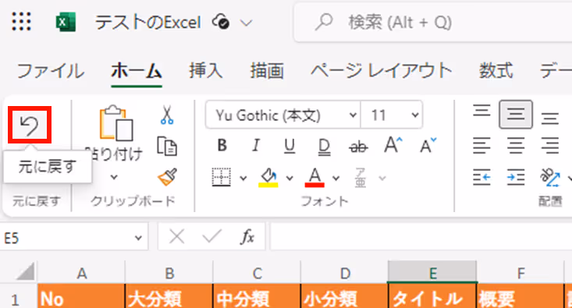Apply the red font color

pos(314,178)
